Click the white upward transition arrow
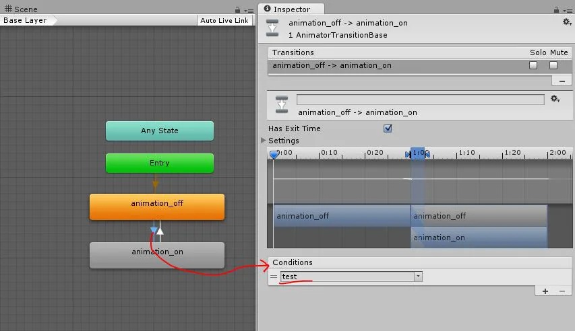The height and width of the screenshot is (331, 575). [x=160, y=231]
